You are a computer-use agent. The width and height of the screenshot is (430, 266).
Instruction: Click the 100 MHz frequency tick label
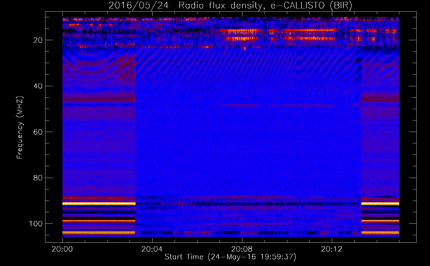(36, 224)
